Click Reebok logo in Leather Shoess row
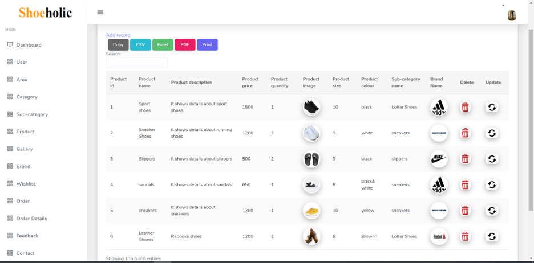This screenshot has height=263, width=534. click(x=439, y=236)
